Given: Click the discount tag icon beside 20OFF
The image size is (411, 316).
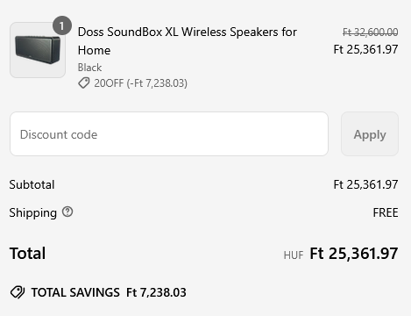Looking at the screenshot, I should coord(83,83).
